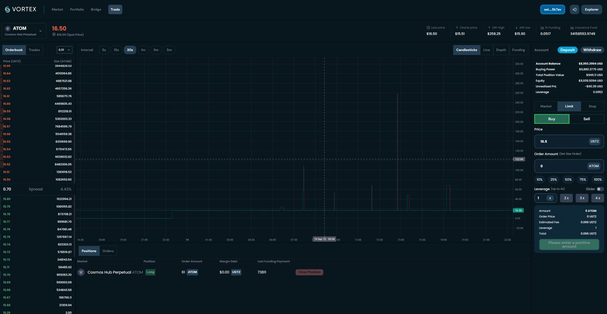Click the Deposit button
607x314 pixels.
pos(568,50)
